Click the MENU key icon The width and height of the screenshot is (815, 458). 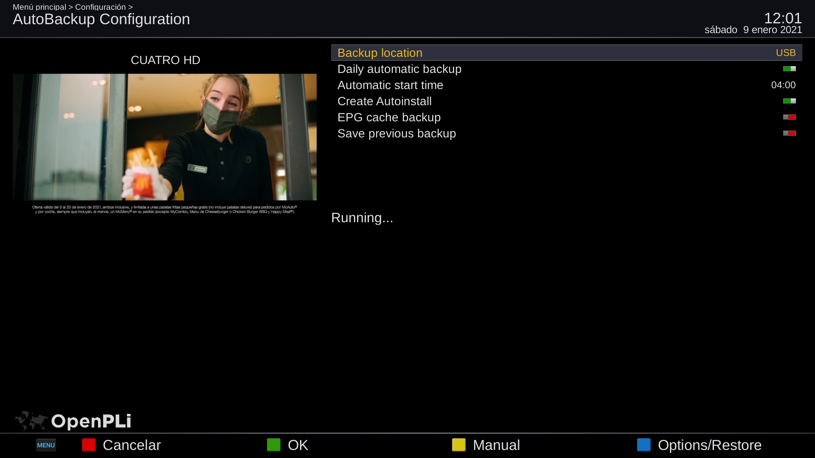pyautogui.click(x=46, y=445)
